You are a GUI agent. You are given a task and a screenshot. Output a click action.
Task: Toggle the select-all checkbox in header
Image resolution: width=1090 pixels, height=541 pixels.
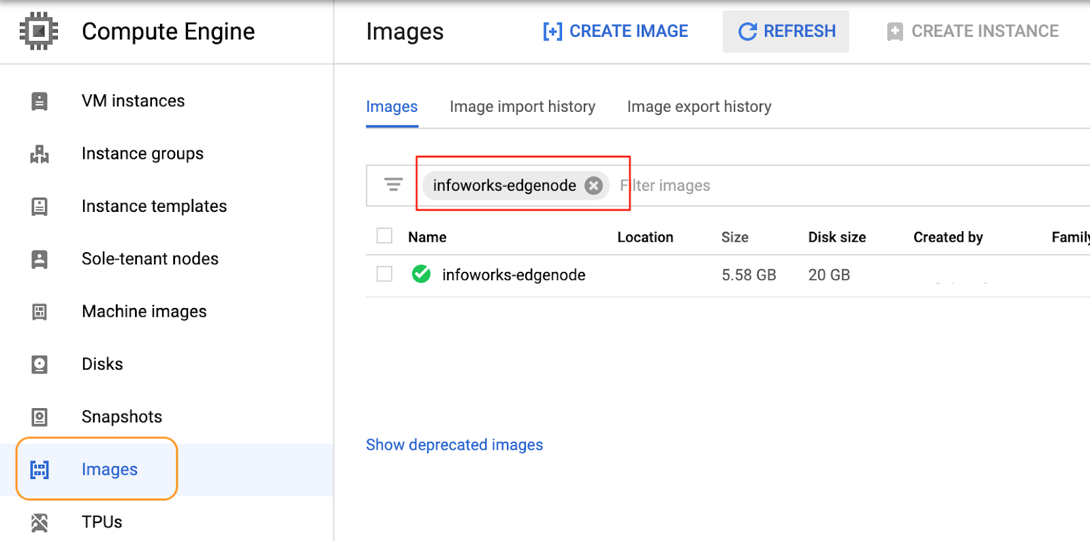[x=384, y=236]
